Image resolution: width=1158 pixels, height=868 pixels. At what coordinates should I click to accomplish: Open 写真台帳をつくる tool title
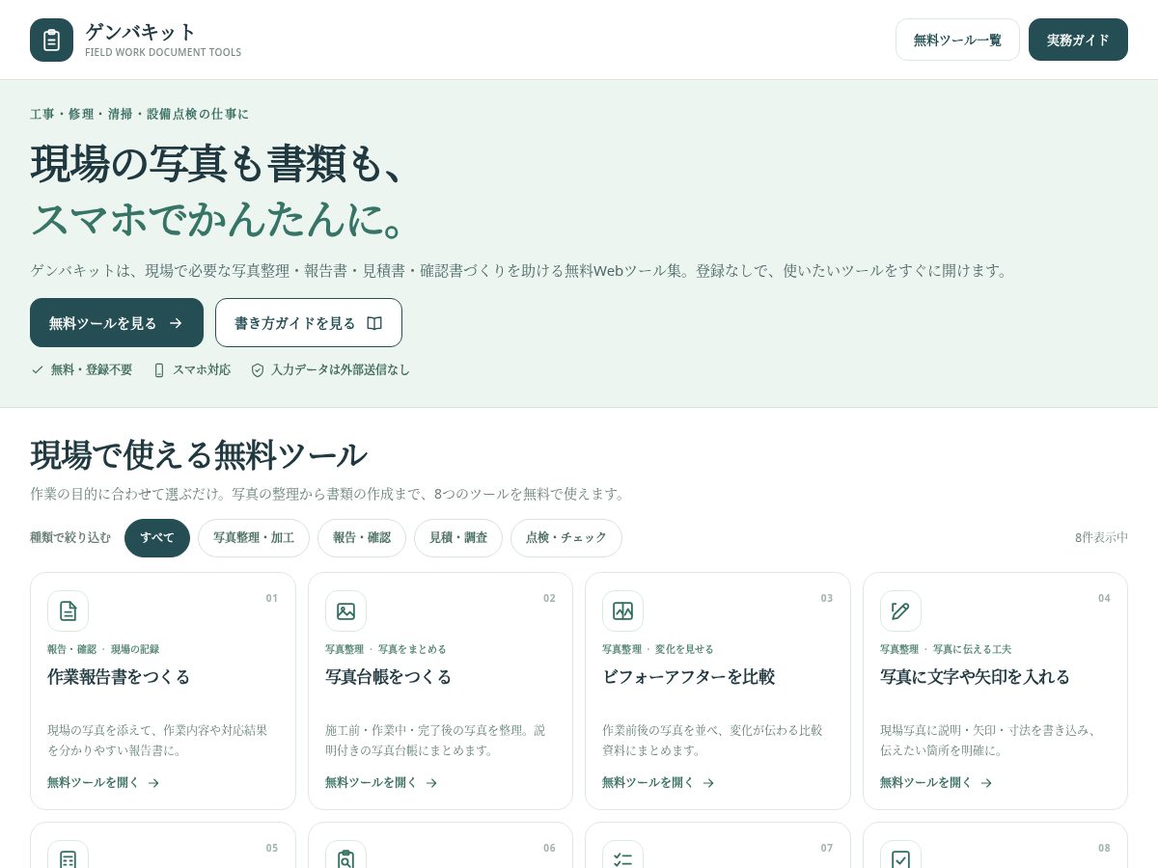tap(388, 677)
